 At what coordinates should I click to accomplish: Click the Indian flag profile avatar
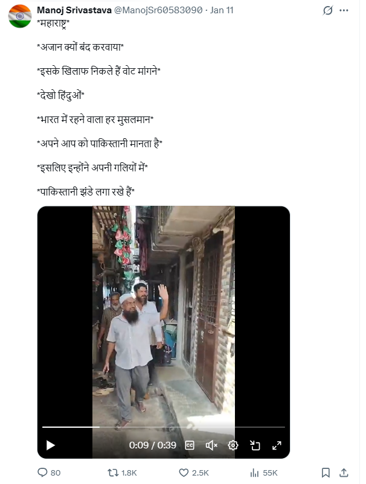(x=20, y=16)
